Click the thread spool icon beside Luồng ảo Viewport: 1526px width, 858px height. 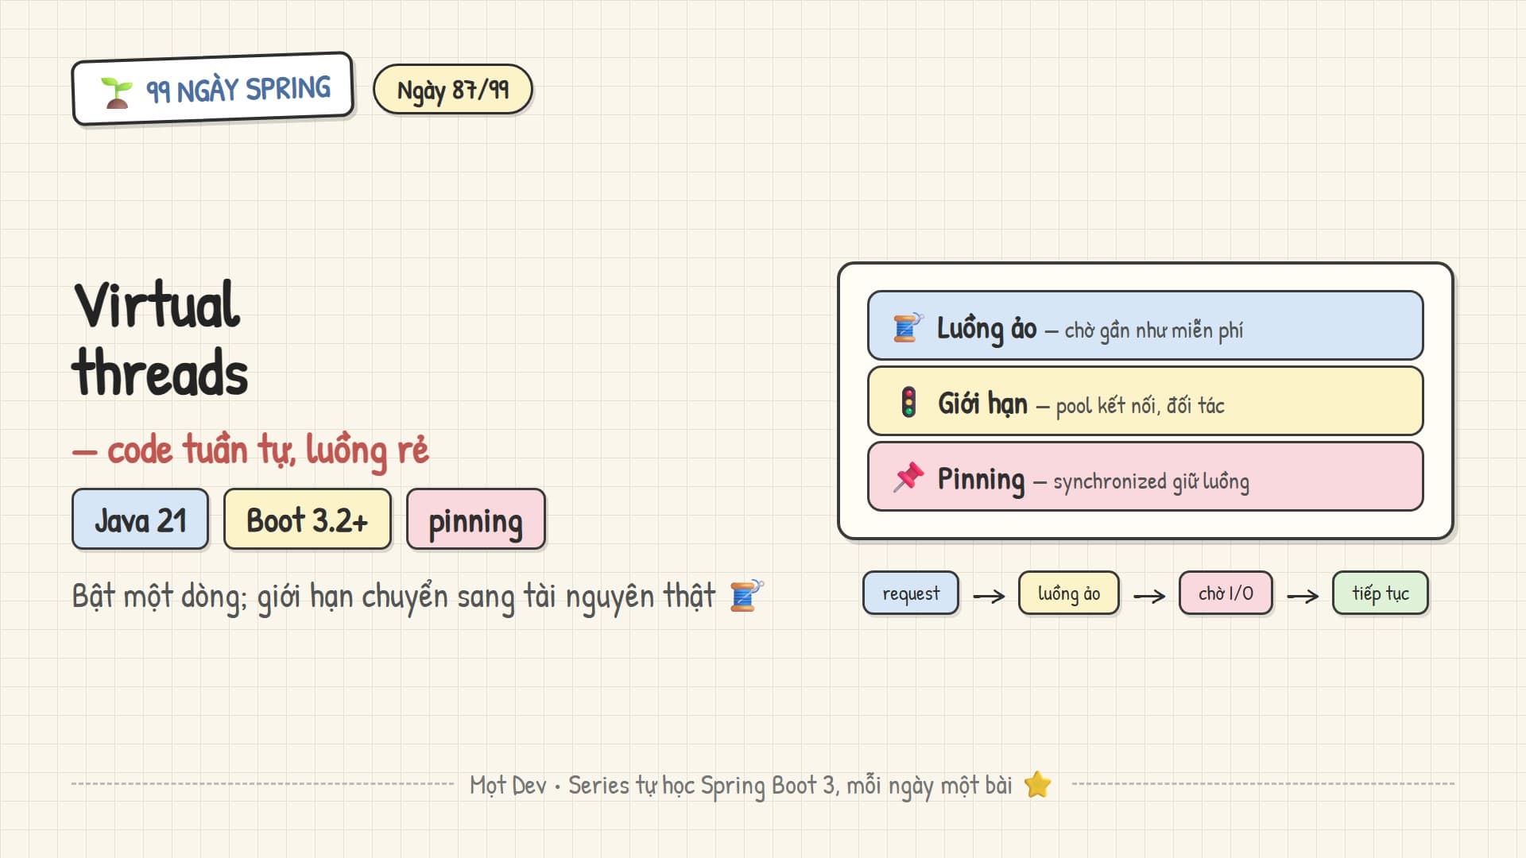coord(908,327)
